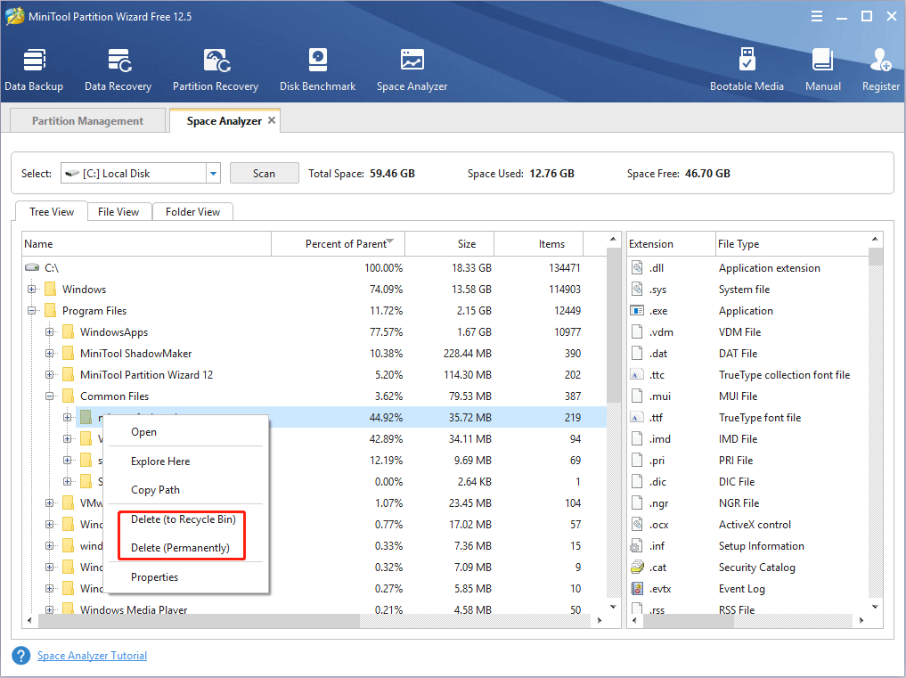This screenshot has height=678, width=906.
Task: Sort by the Items column header
Action: coord(538,244)
